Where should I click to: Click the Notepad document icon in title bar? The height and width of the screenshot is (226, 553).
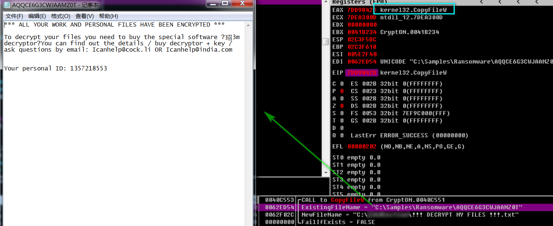tap(6, 5)
